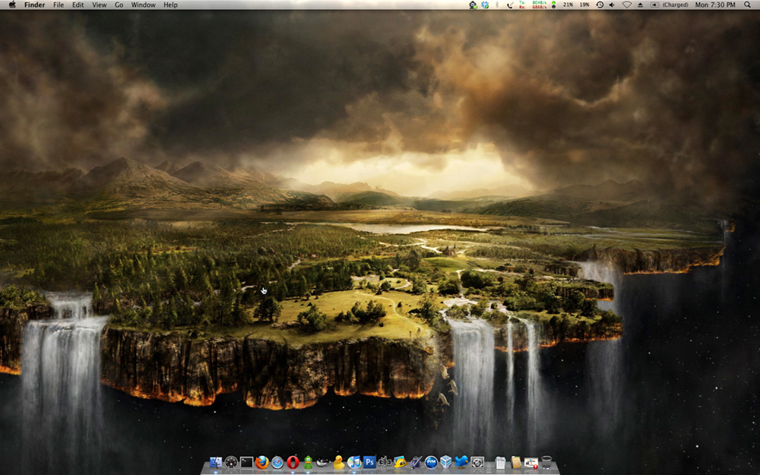The height and width of the screenshot is (475, 760).
Task: Expand the battery Charged status menu
Action: (670, 5)
